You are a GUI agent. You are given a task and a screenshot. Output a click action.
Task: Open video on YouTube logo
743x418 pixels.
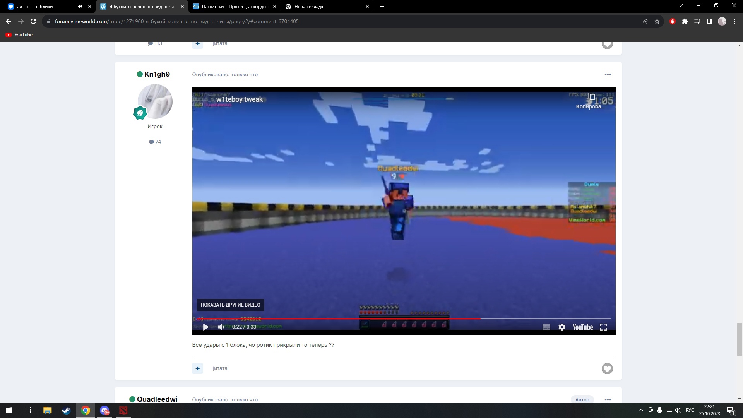pyautogui.click(x=582, y=327)
